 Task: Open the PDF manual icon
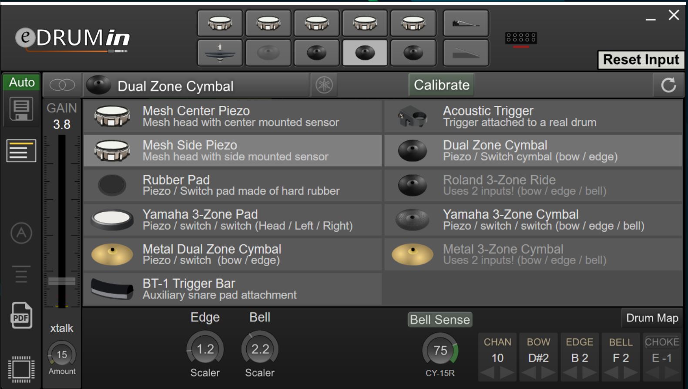tap(21, 315)
